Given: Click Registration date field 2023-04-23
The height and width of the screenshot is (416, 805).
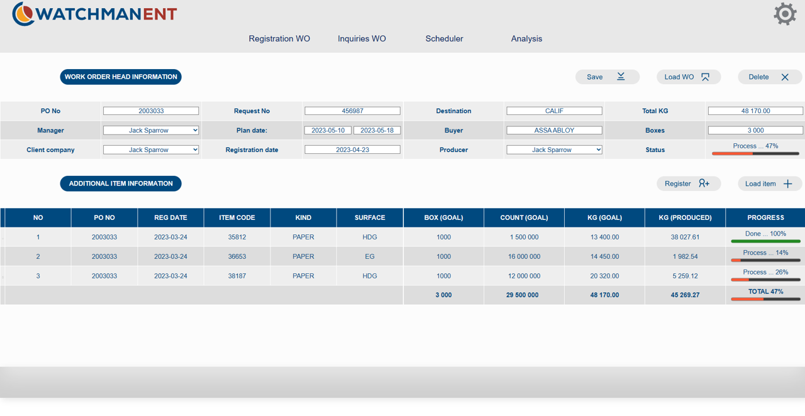Looking at the screenshot, I should click(352, 150).
